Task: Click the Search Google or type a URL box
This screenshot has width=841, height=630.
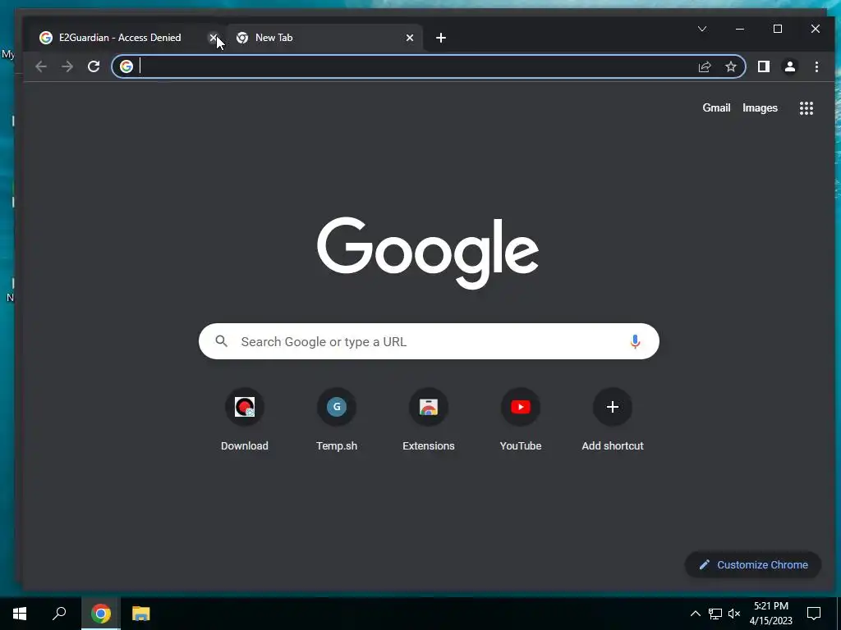Action: pos(429,341)
